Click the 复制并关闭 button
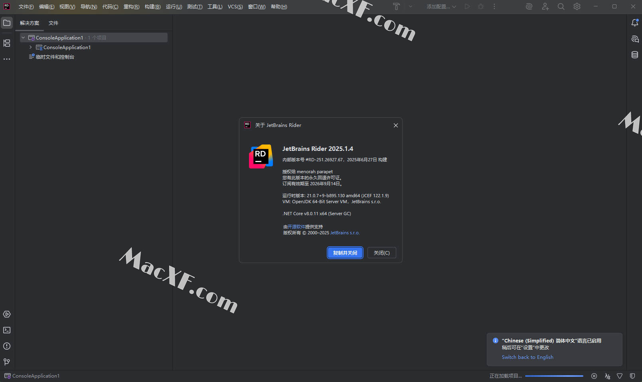Viewport: 642px width, 382px height. [345, 253]
